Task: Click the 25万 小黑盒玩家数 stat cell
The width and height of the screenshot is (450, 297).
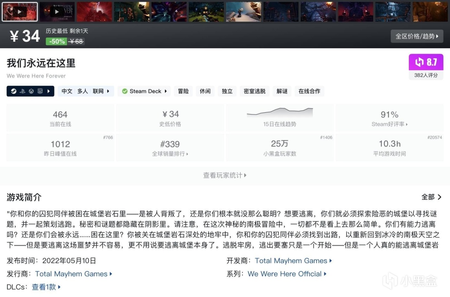Action: 280,148
